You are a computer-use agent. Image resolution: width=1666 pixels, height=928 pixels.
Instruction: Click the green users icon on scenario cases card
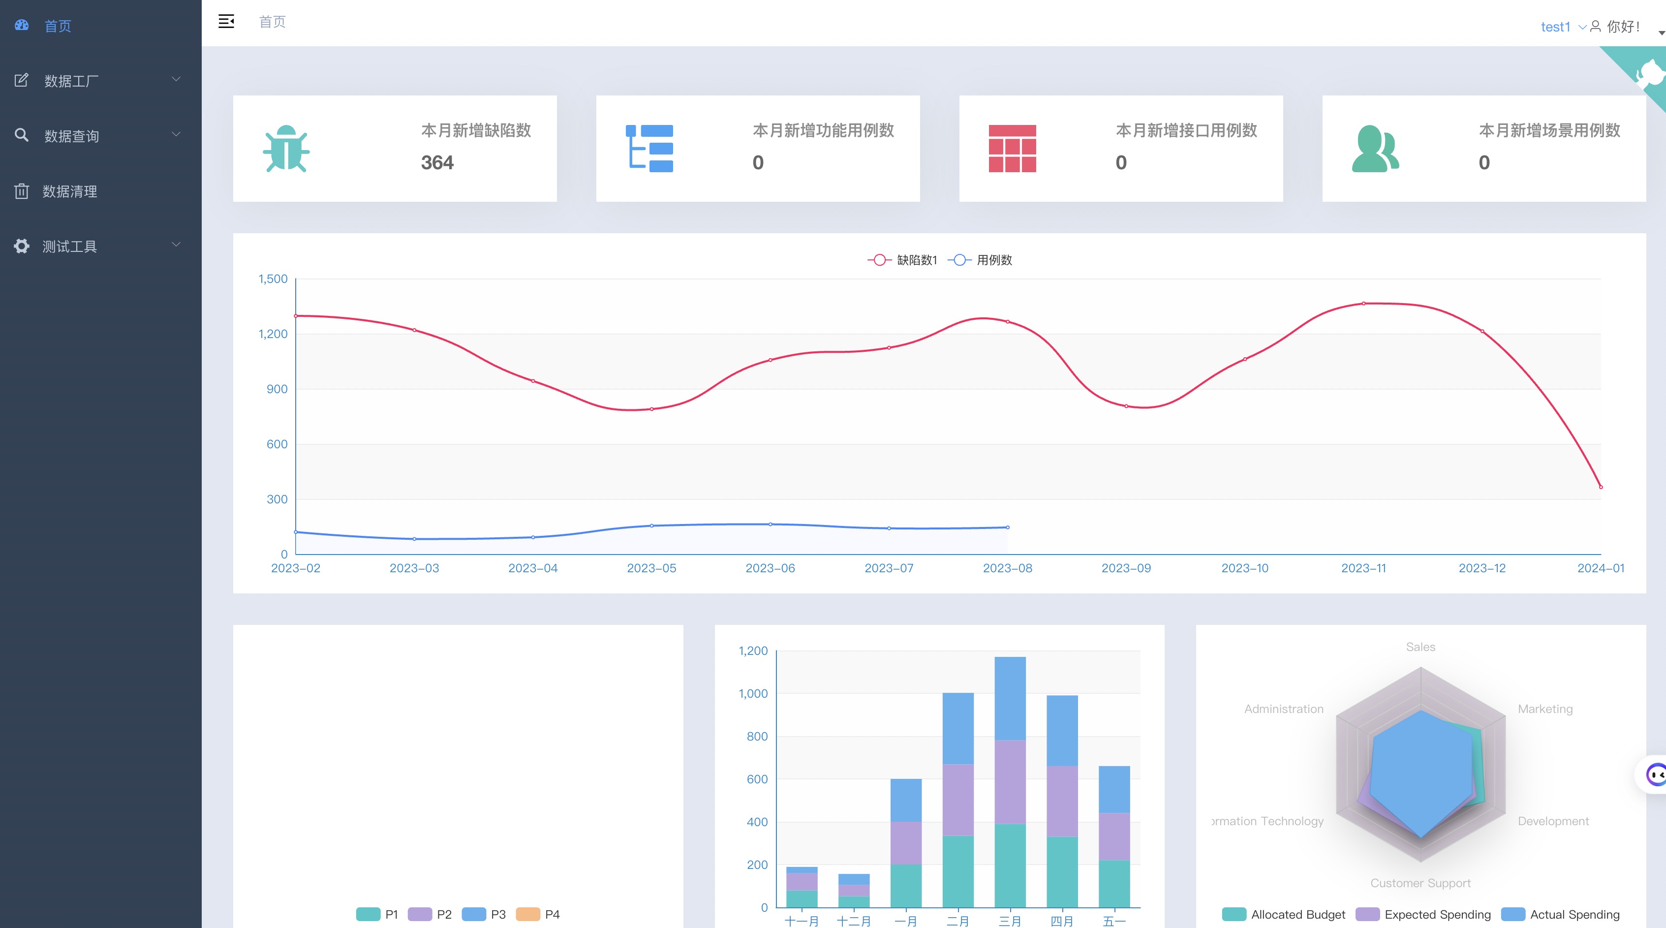click(x=1376, y=149)
